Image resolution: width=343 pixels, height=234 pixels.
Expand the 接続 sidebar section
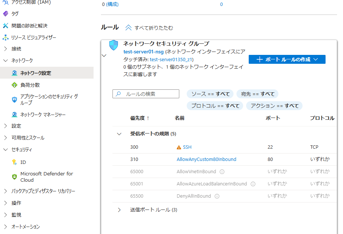(x=6, y=49)
